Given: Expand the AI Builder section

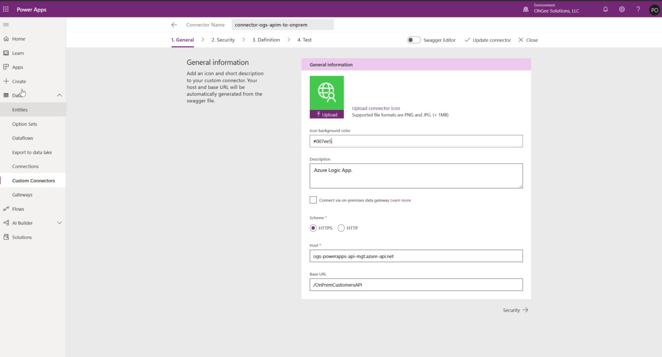Looking at the screenshot, I should coord(59,223).
